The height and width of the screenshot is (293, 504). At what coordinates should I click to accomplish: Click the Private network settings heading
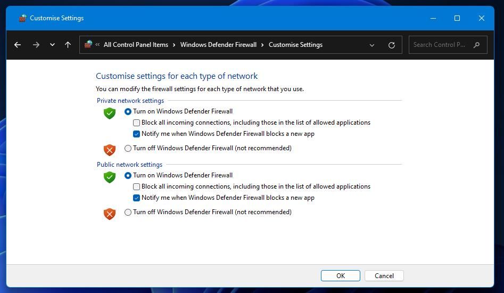tap(130, 101)
